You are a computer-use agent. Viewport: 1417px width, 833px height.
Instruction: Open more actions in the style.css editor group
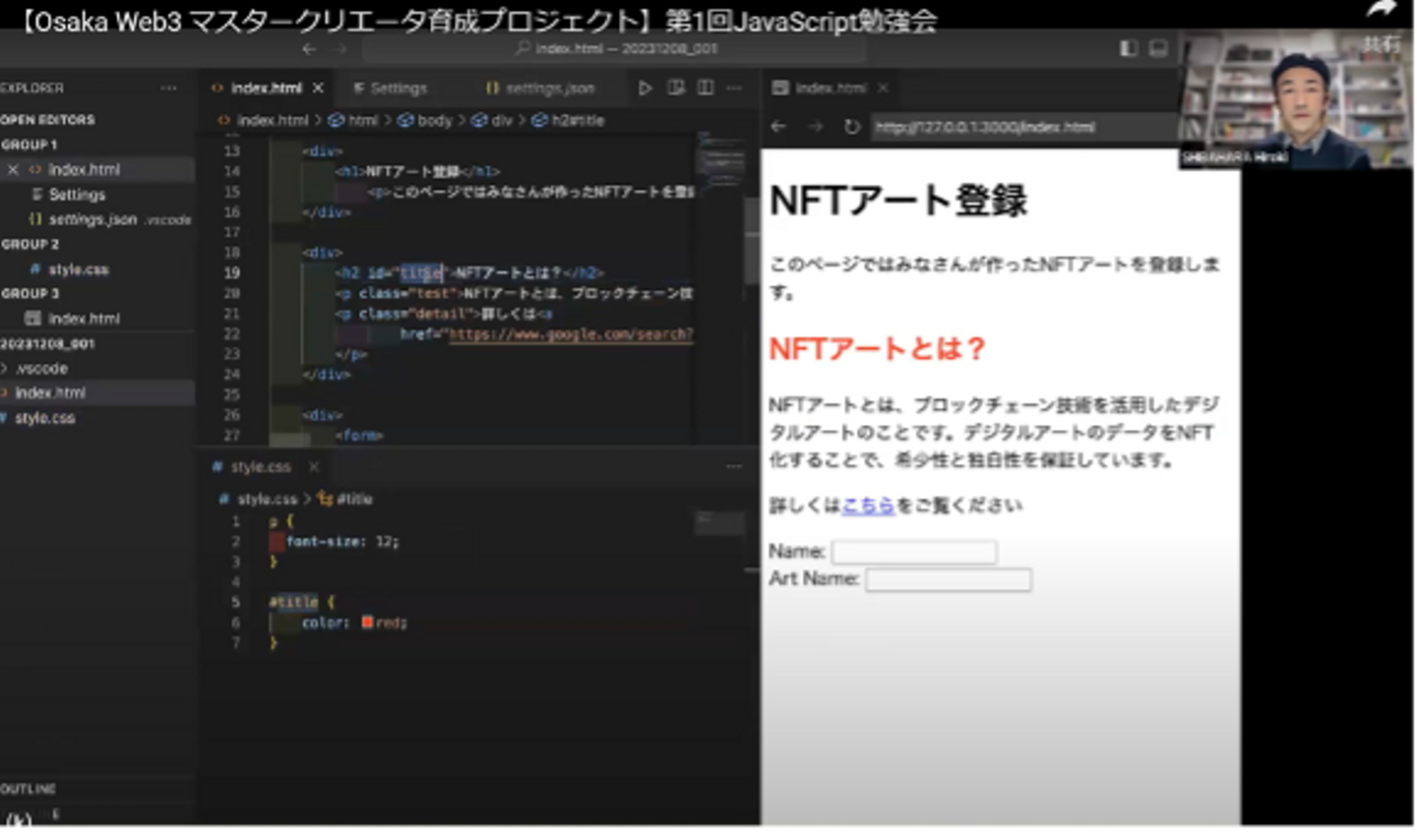point(734,466)
